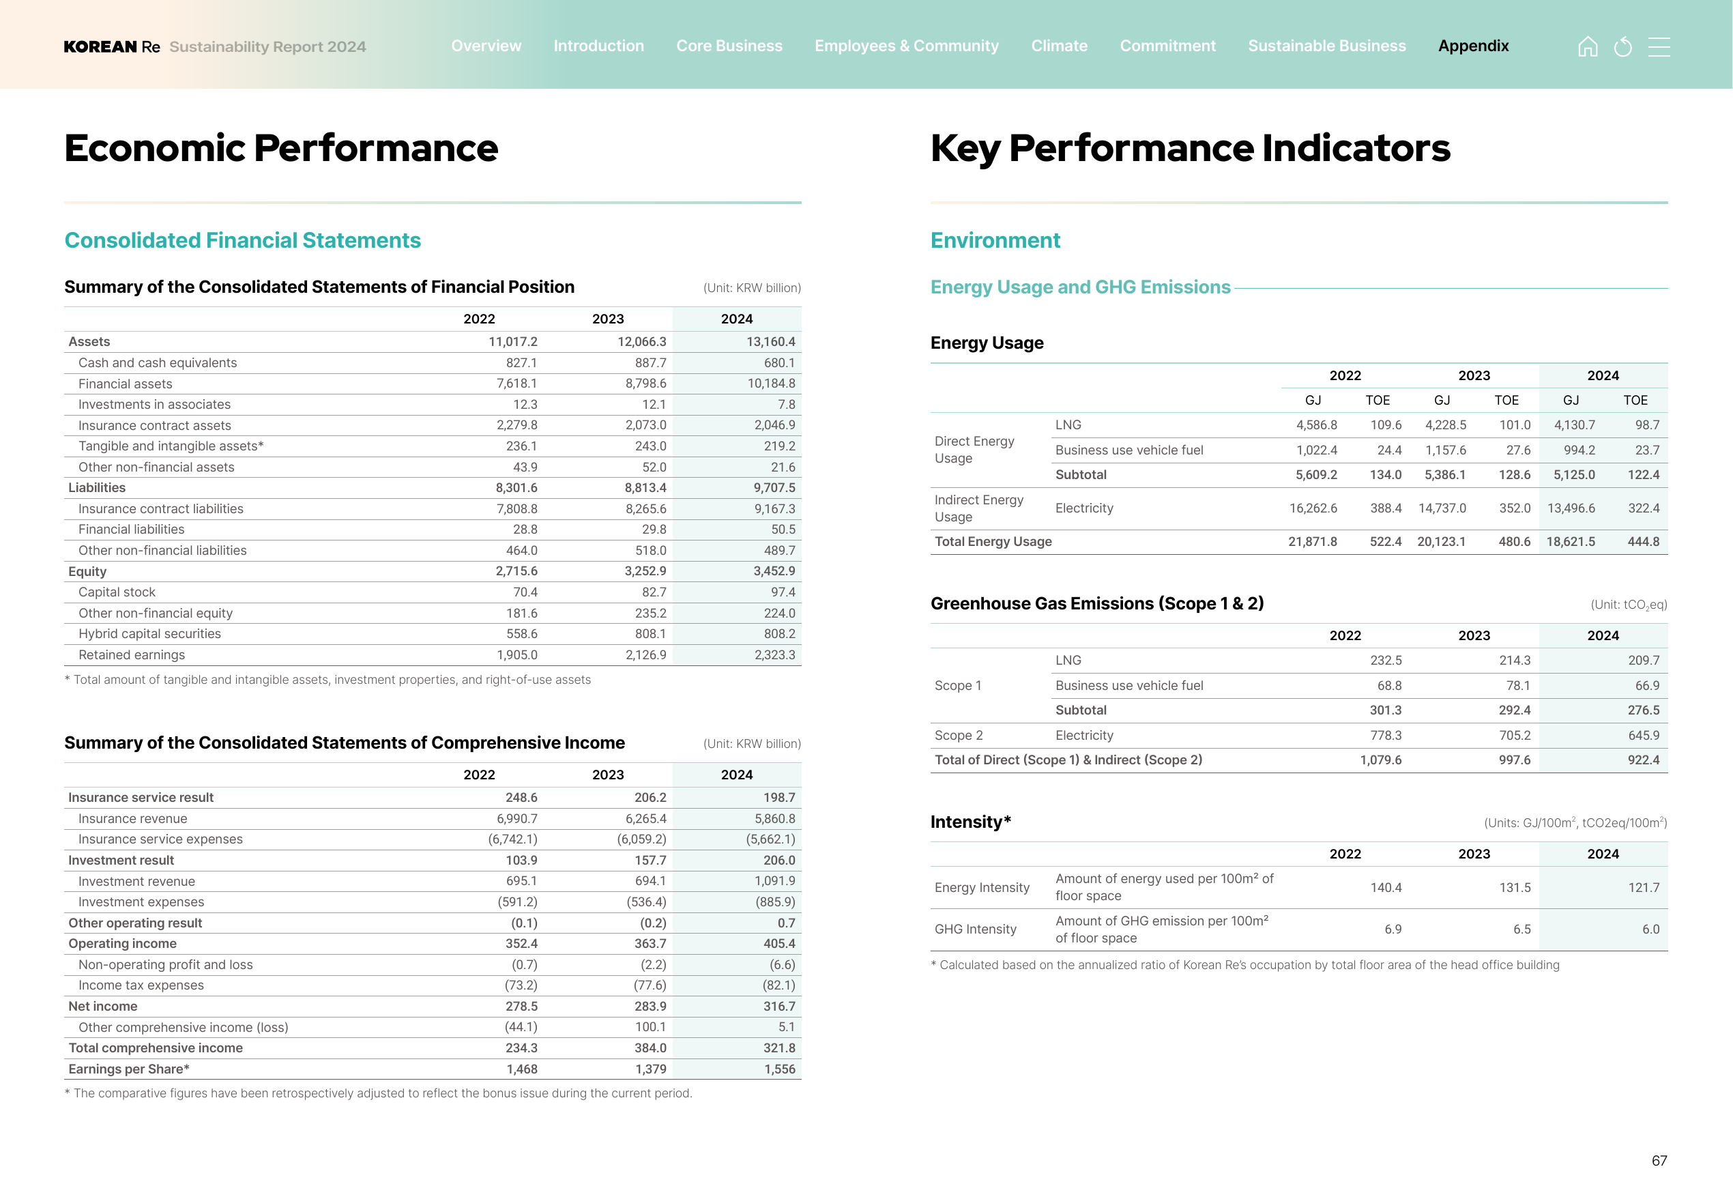The width and height of the screenshot is (1733, 1197).
Task: Click Greenhouse Gas Emissions table heading
Action: tap(1097, 604)
